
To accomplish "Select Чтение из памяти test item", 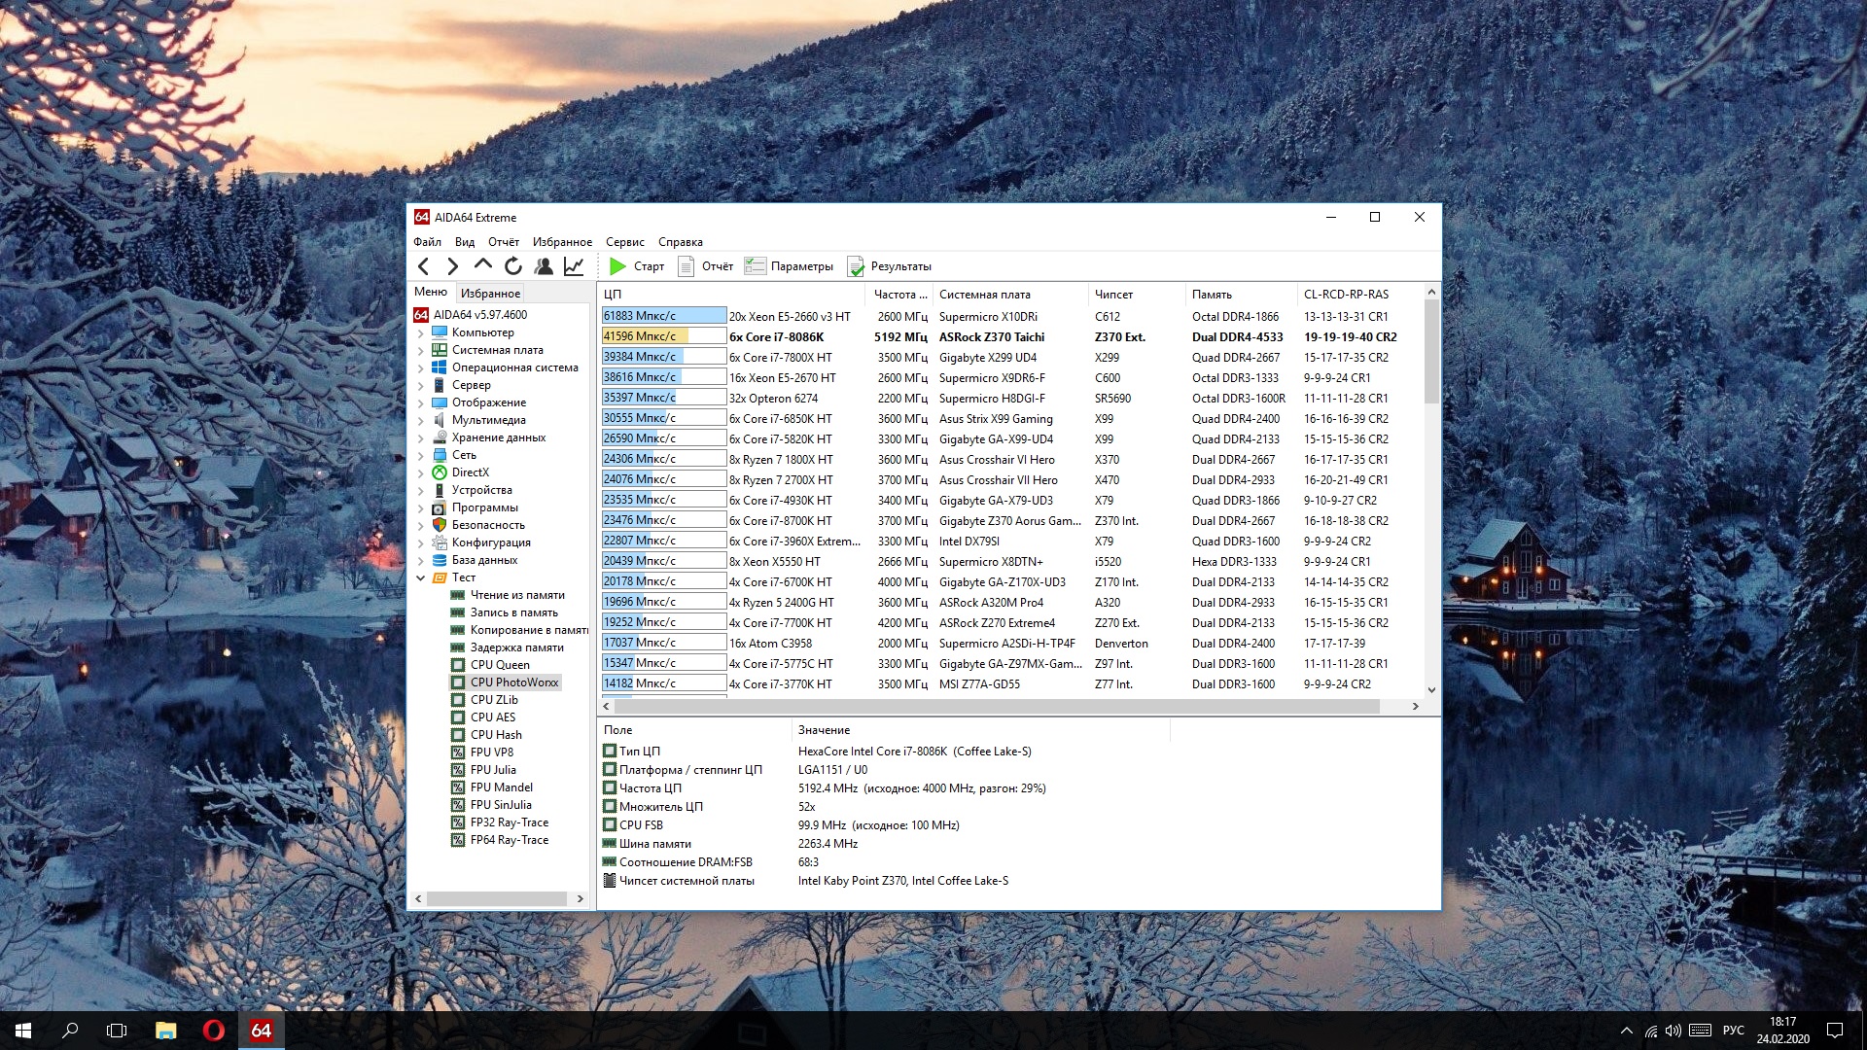I will click(x=516, y=595).
